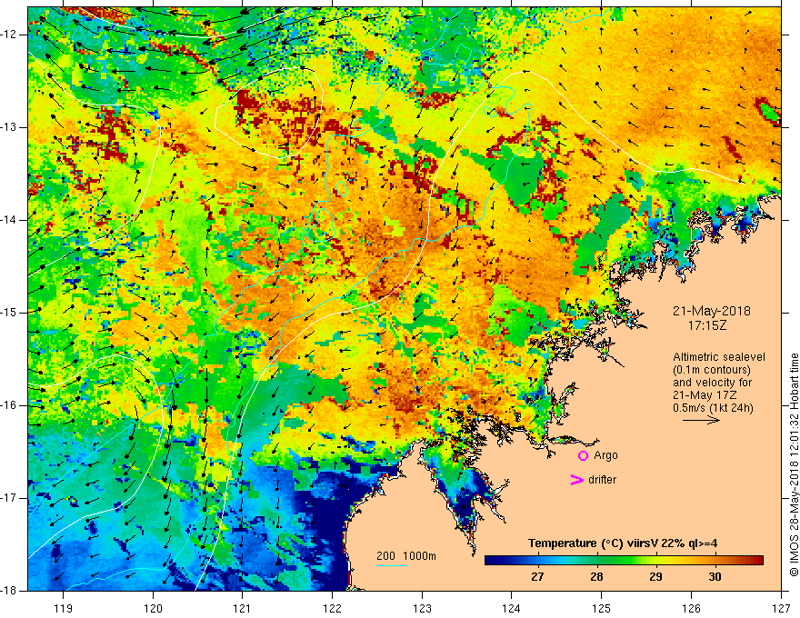
Task: Click the magenta Argo circle legend symbol
Action: click(x=583, y=455)
